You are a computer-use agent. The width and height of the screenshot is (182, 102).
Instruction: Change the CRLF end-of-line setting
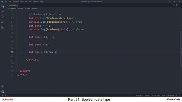click(x=159, y=95)
